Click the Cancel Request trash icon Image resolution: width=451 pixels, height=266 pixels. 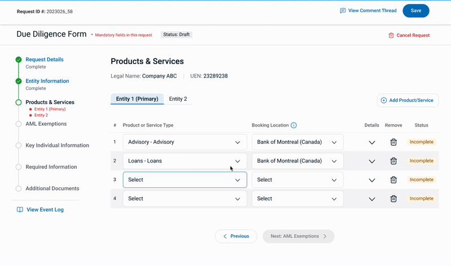tap(391, 35)
